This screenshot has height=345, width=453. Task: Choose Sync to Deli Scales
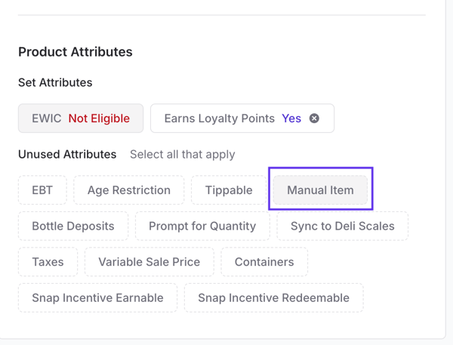tap(343, 226)
